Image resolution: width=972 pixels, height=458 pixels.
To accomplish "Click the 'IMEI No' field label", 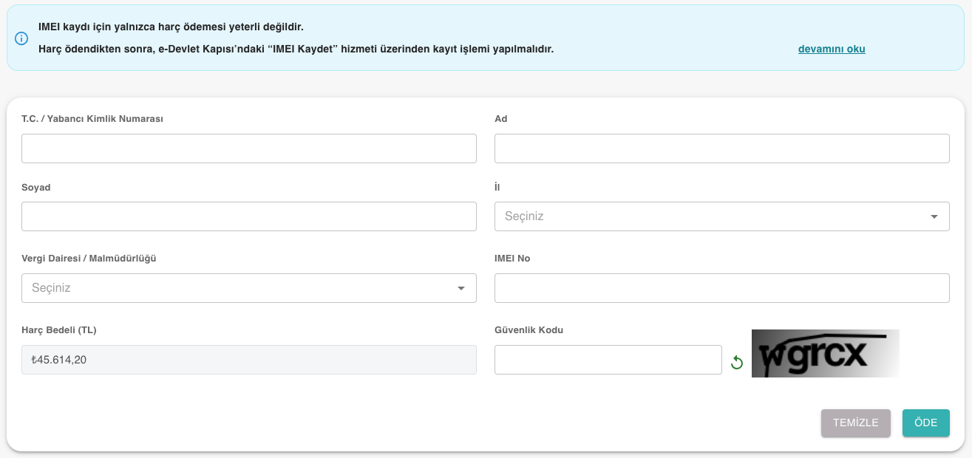I will coord(512,259).
